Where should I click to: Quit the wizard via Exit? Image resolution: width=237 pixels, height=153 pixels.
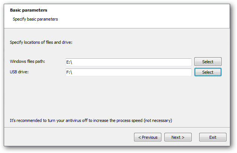(x=213, y=137)
